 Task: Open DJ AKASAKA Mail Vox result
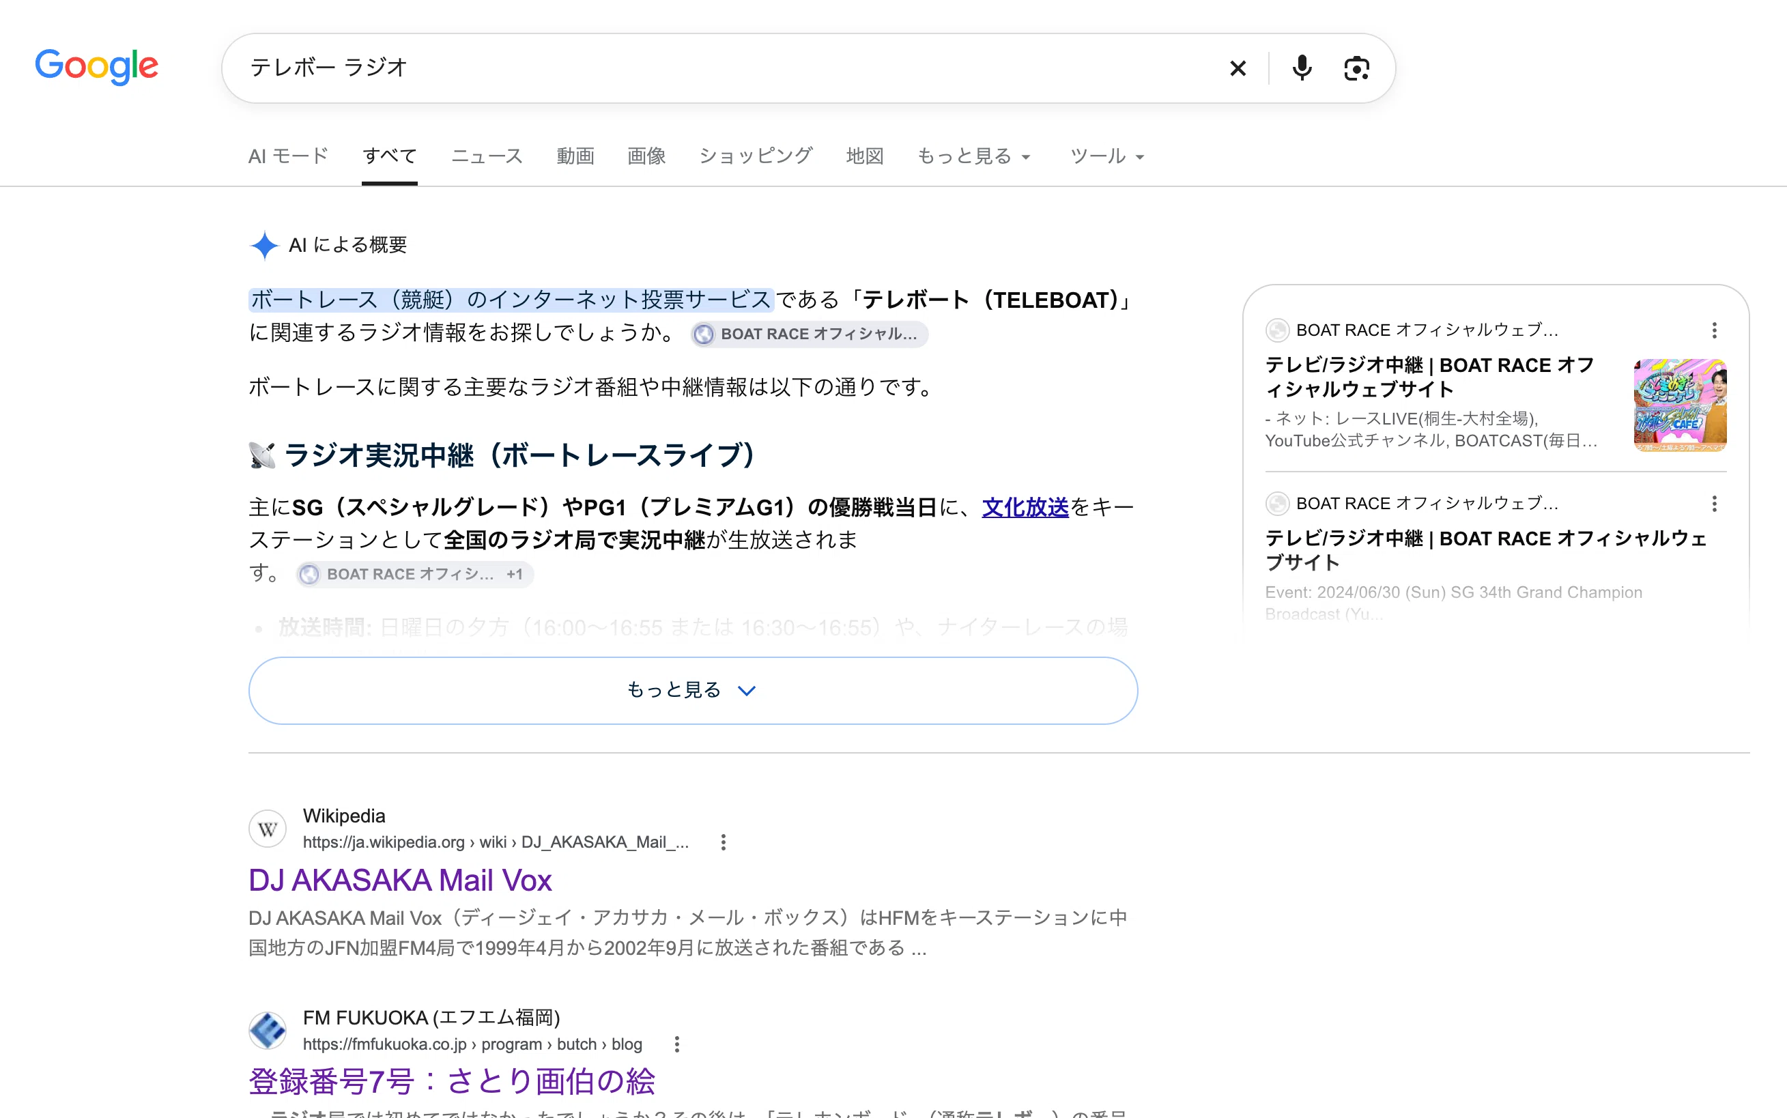pyautogui.click(x=400, y=880)
